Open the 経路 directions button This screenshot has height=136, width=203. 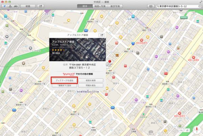tap(28, 6)
